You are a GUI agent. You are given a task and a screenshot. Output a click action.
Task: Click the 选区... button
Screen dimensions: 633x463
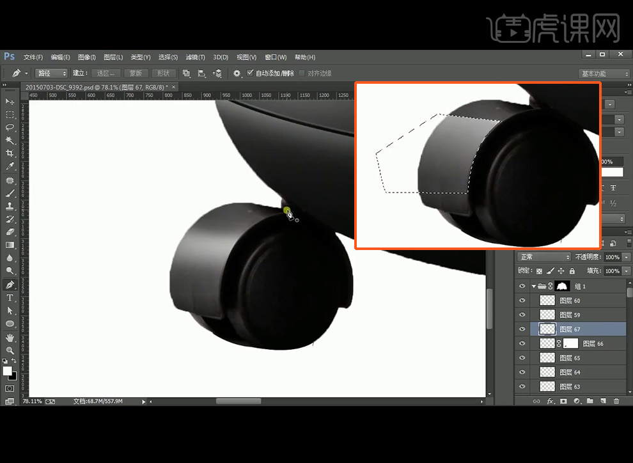105,73
